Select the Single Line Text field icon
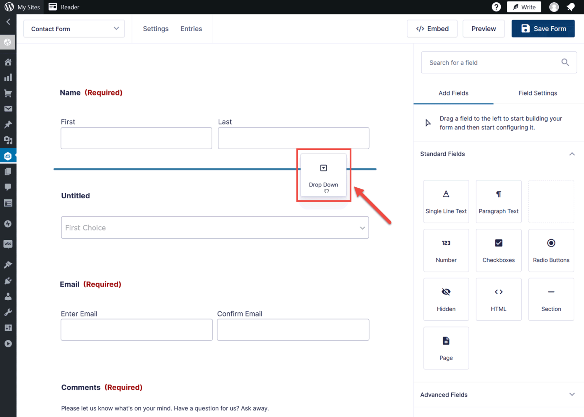This screenshot has width=584, height=417. click(446, 201)
